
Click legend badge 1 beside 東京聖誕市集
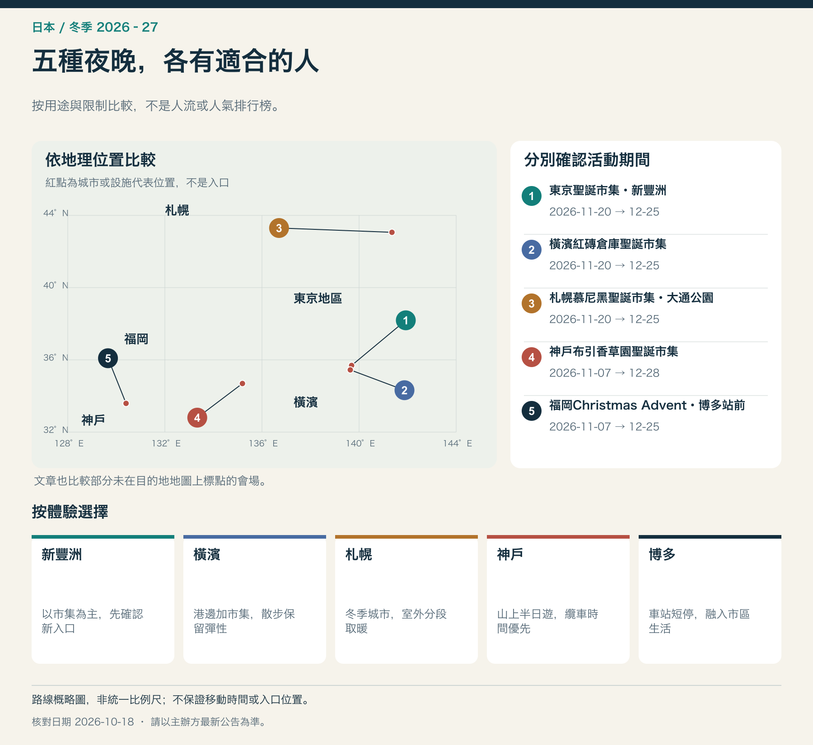(x=532, y=196)
